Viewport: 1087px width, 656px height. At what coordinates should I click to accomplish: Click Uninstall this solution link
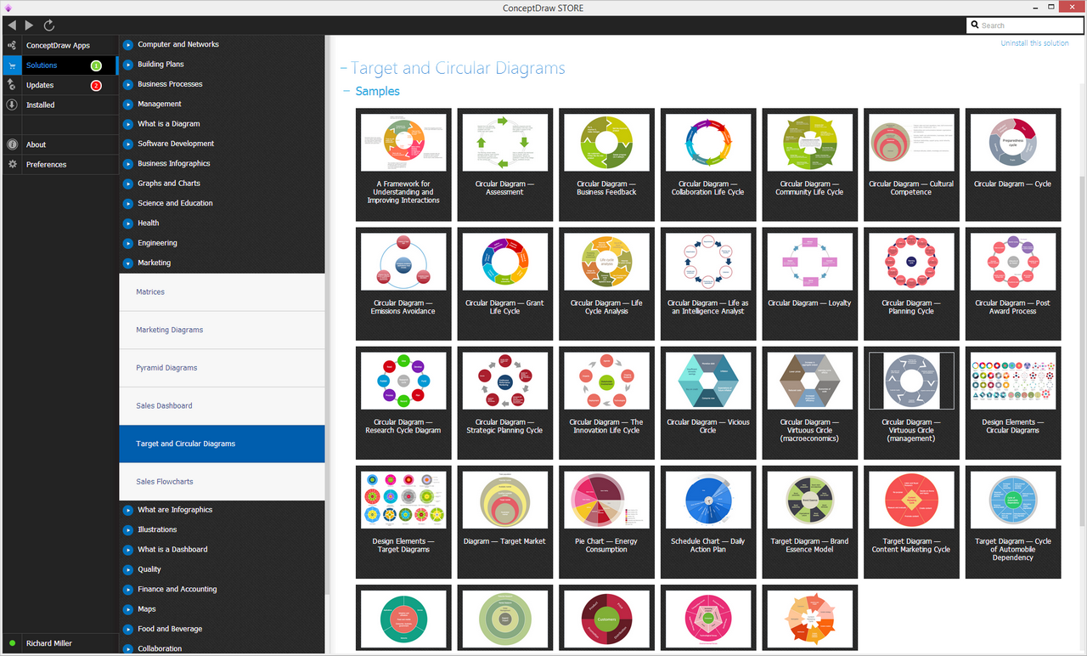tap(1034, 43)
